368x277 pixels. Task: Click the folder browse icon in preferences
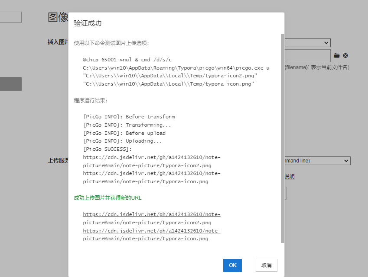click(337, 55)
